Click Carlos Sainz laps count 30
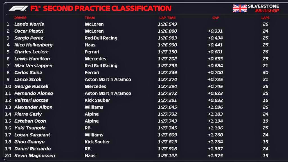Image resolution: width=288 pixels, height=162 pixels. tap(265, 73)
